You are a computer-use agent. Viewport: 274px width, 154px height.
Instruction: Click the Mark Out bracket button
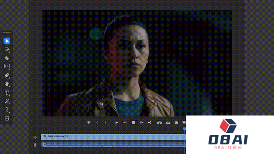pos(105,123)
